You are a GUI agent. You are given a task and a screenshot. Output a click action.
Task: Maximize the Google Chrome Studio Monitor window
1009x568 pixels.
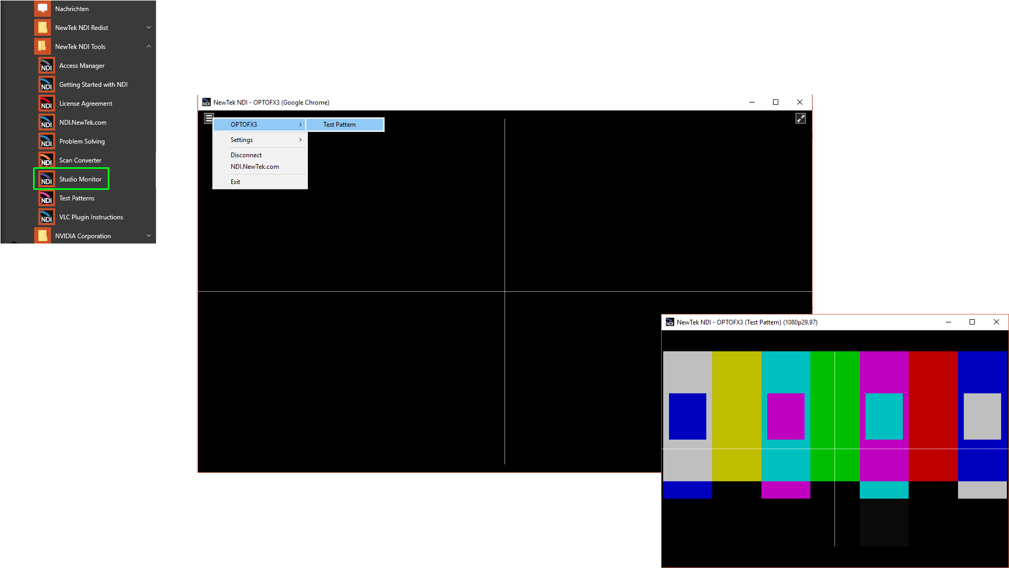click(x=776, y=102)
